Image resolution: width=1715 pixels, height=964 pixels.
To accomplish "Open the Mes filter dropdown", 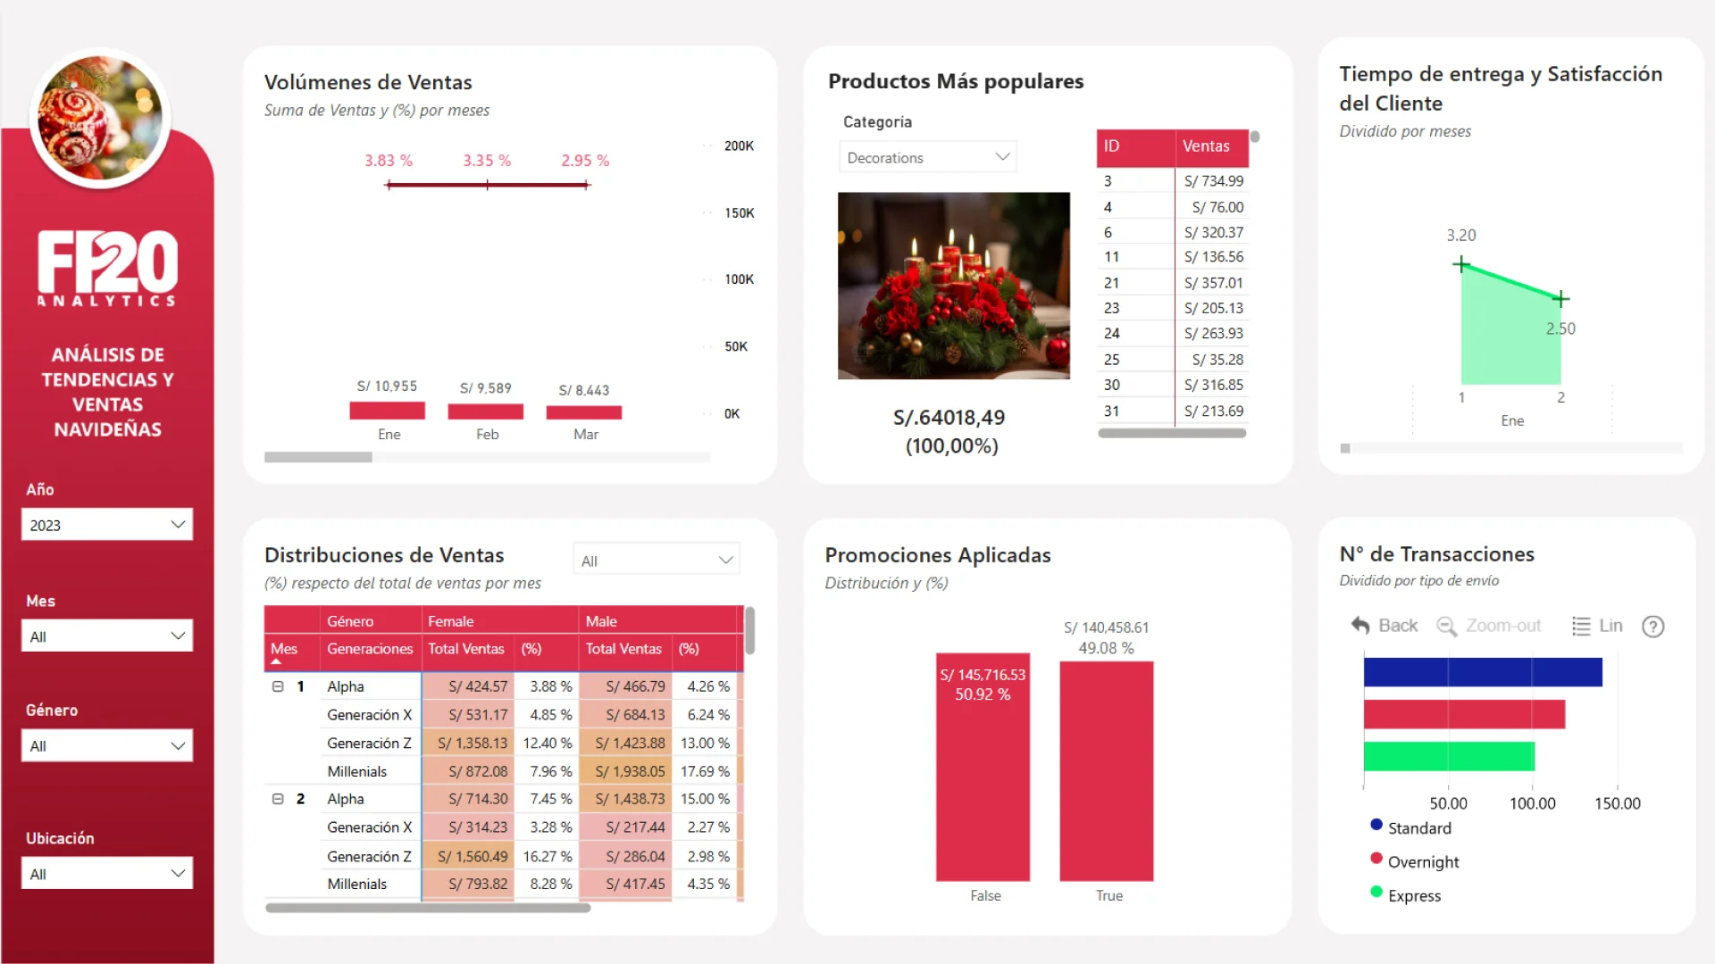I will pyautogui.click(x=107, y=636).
